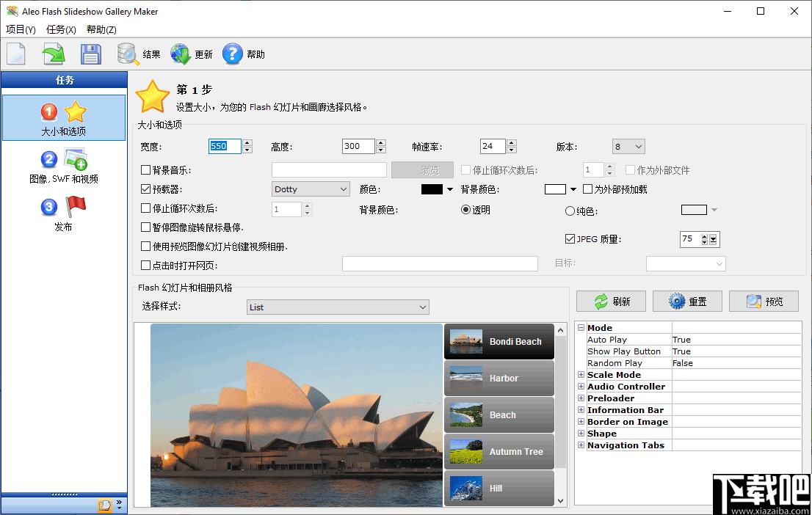812x515 pixels.
Task: Select step 2 图像、SWF和视频 in sidebar
Action: pos(64,165)
